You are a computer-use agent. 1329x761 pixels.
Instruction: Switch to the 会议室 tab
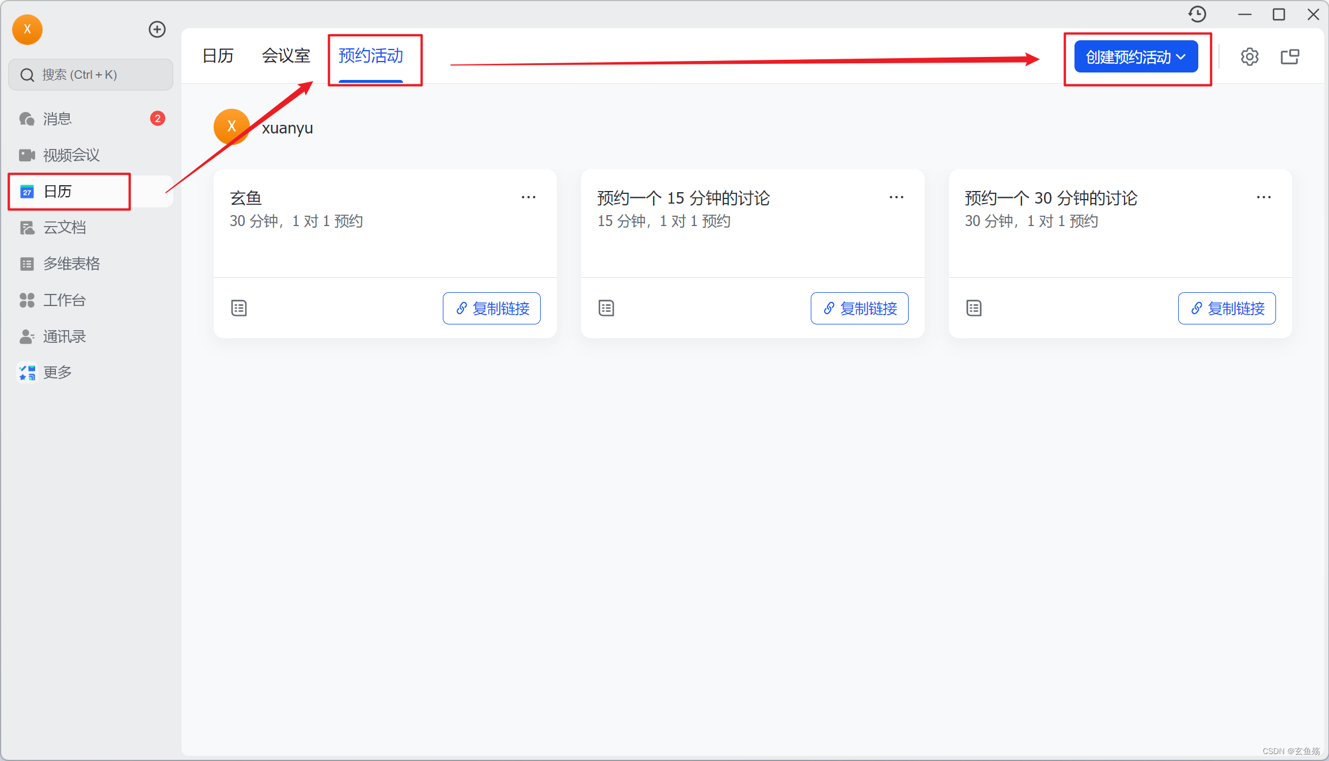click(x=286, y=56)
